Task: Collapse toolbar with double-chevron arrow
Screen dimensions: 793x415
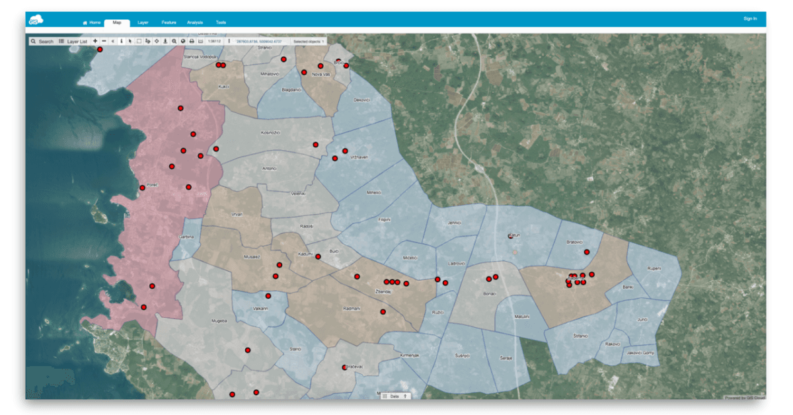Action: click(113, 41)
